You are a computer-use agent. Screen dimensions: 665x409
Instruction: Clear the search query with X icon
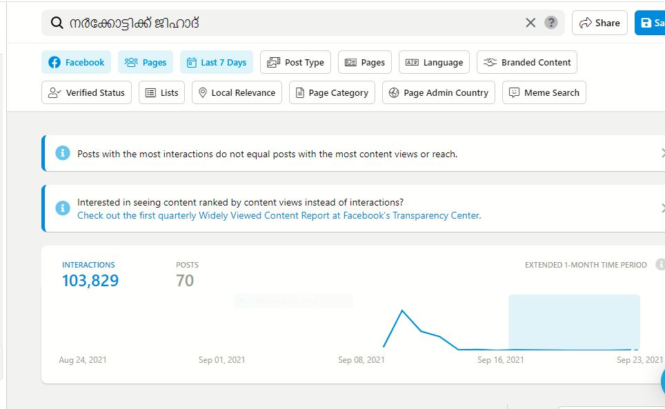tap(530, 23)
